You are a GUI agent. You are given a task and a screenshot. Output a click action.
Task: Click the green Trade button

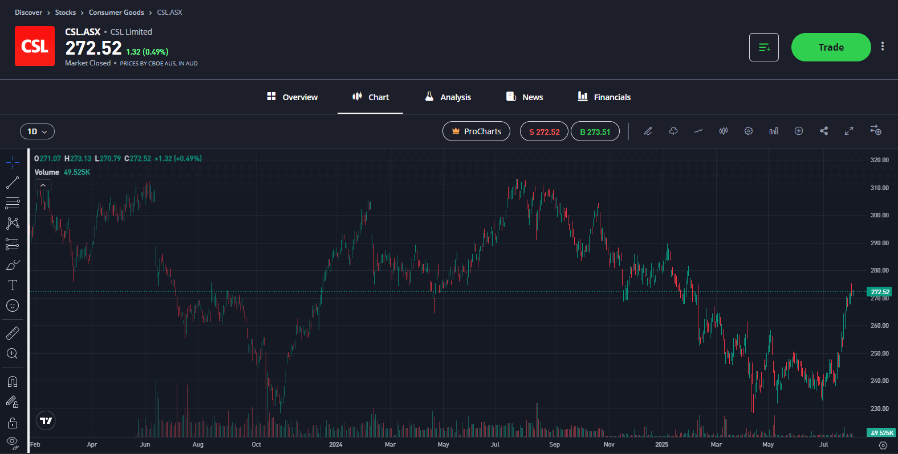tap(831, 47)
